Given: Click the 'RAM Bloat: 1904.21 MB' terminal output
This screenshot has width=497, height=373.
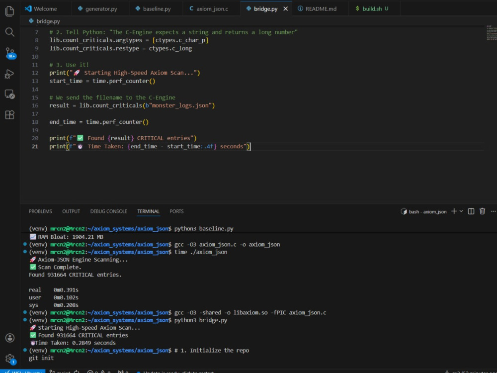Looking at the screenshot, I should click(67, 237).
